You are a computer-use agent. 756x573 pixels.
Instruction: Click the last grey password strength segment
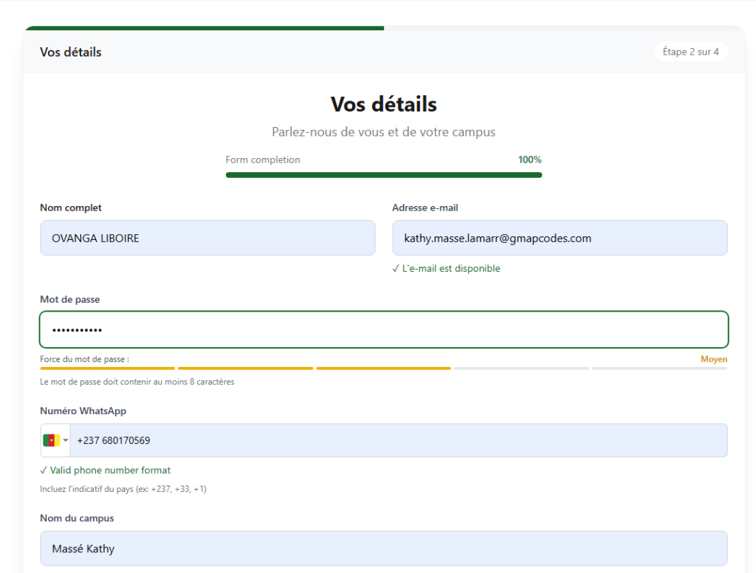(659, 368)
